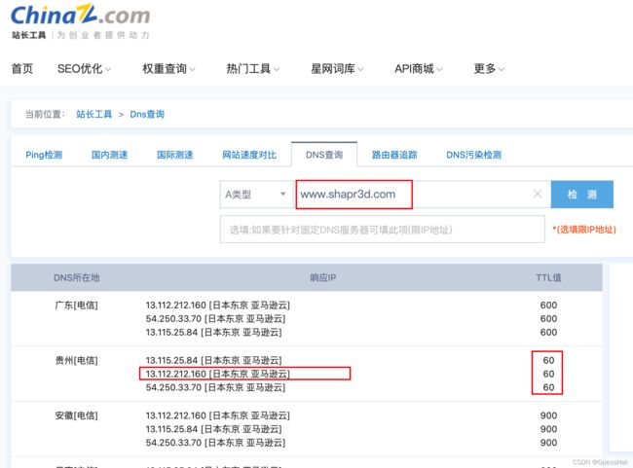Switch to the 路由器追踪 tab
Image resolution: width=633 pixels, height=468 pixels.
[394, 155]
